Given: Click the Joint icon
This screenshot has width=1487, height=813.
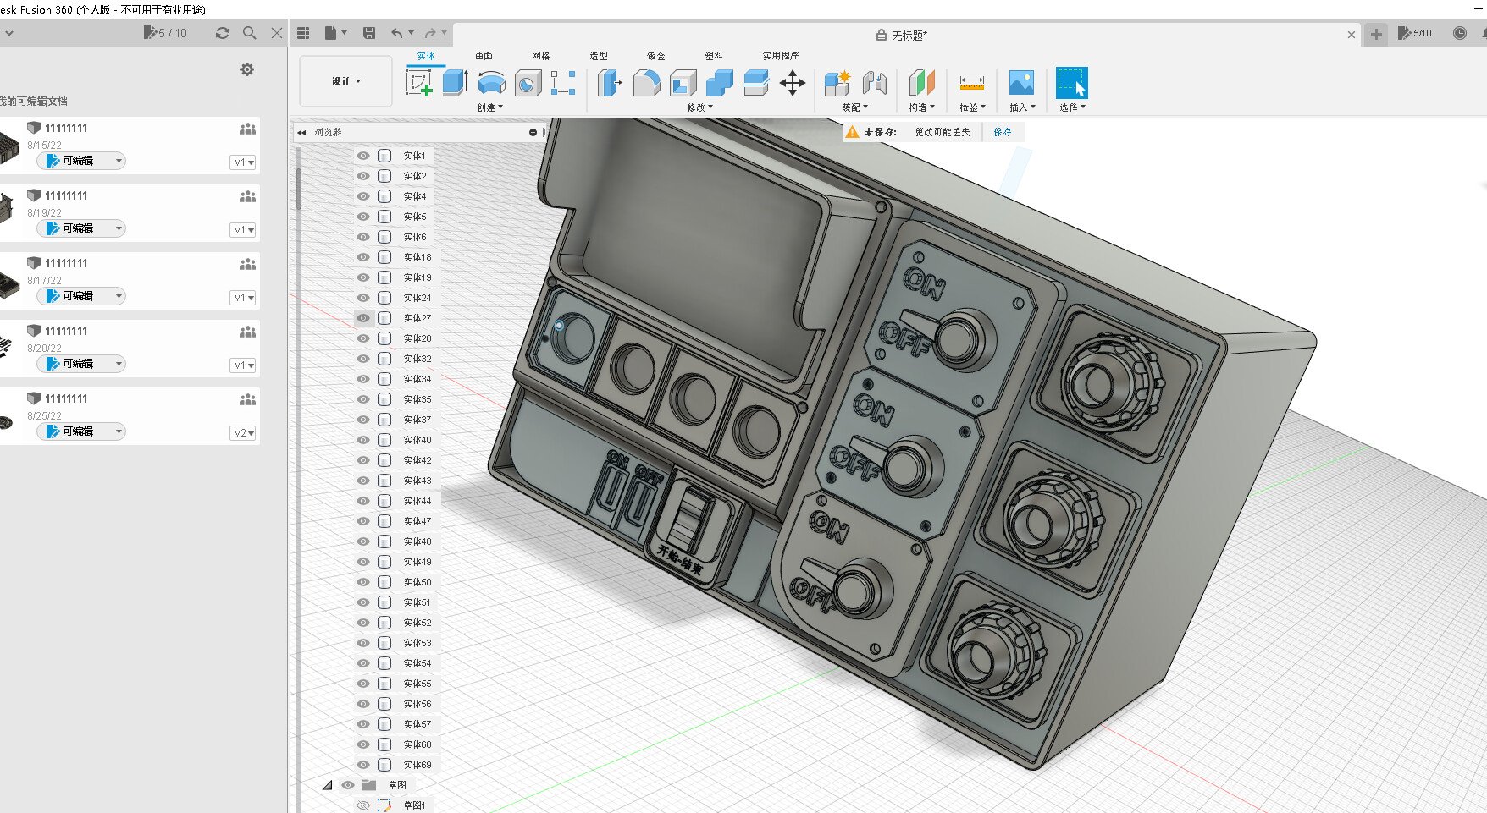Looking at the screenshot, I should (x=875, y=83).
